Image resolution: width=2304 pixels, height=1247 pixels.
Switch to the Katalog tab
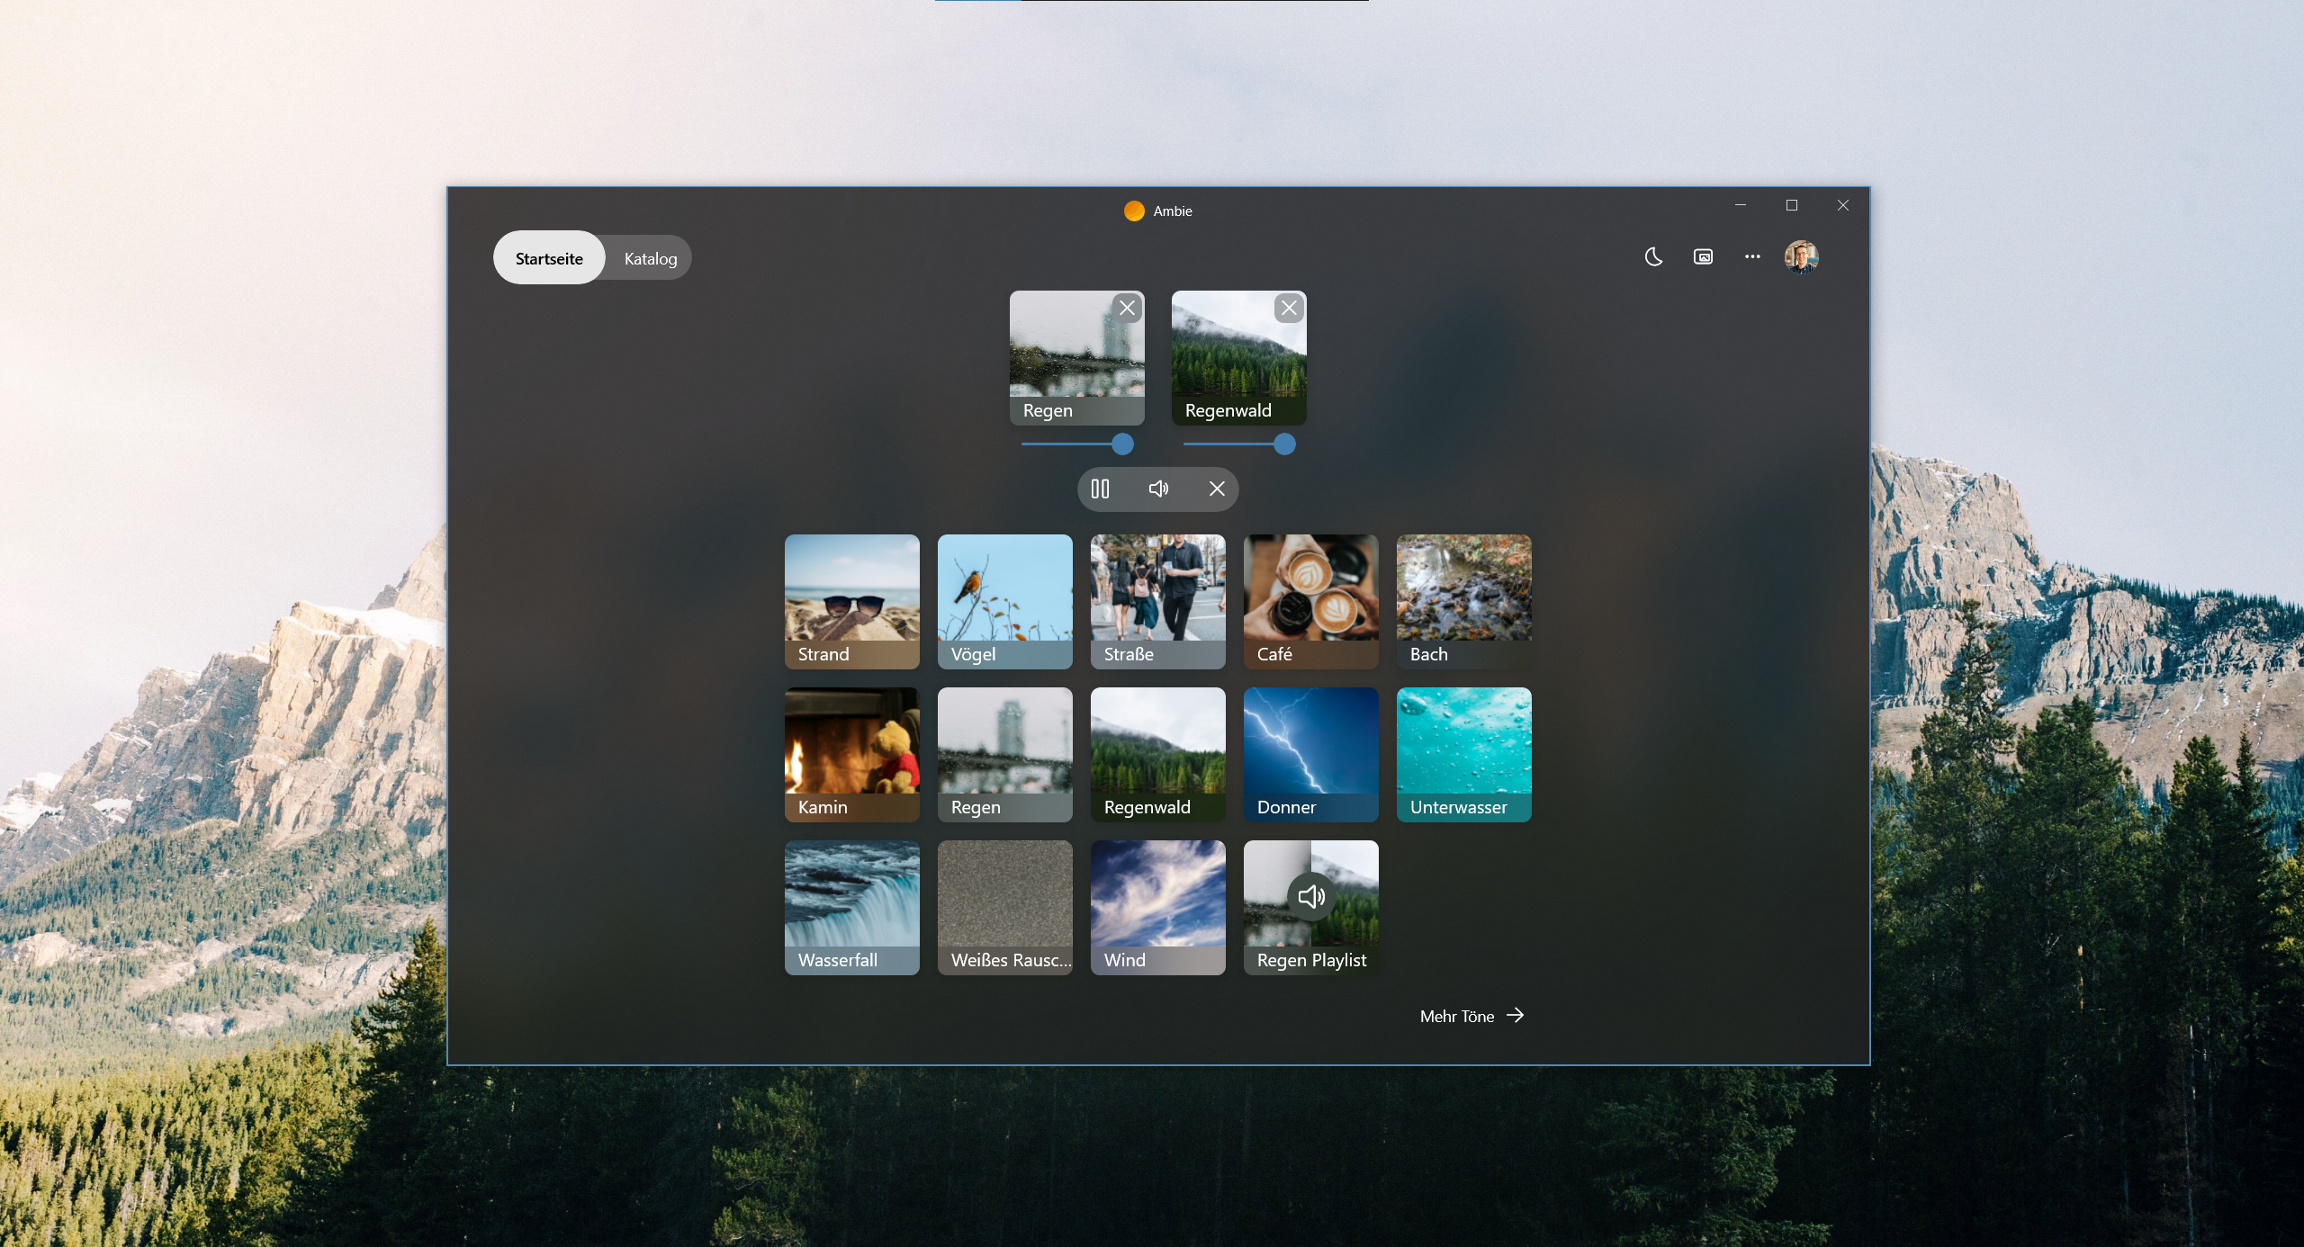pyautogui.click(x=650, y=258)
